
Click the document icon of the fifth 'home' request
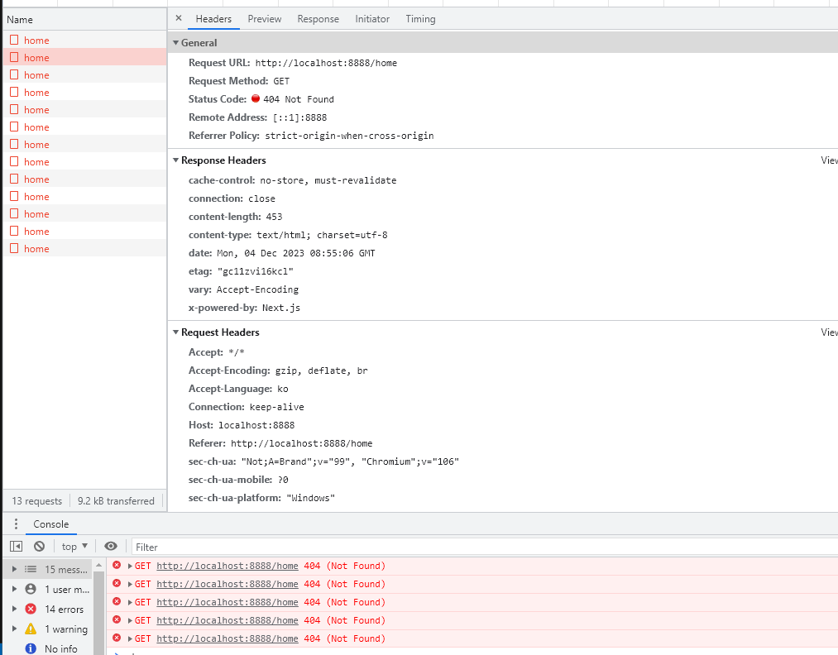pyautogui.click(x=14, y=109)
